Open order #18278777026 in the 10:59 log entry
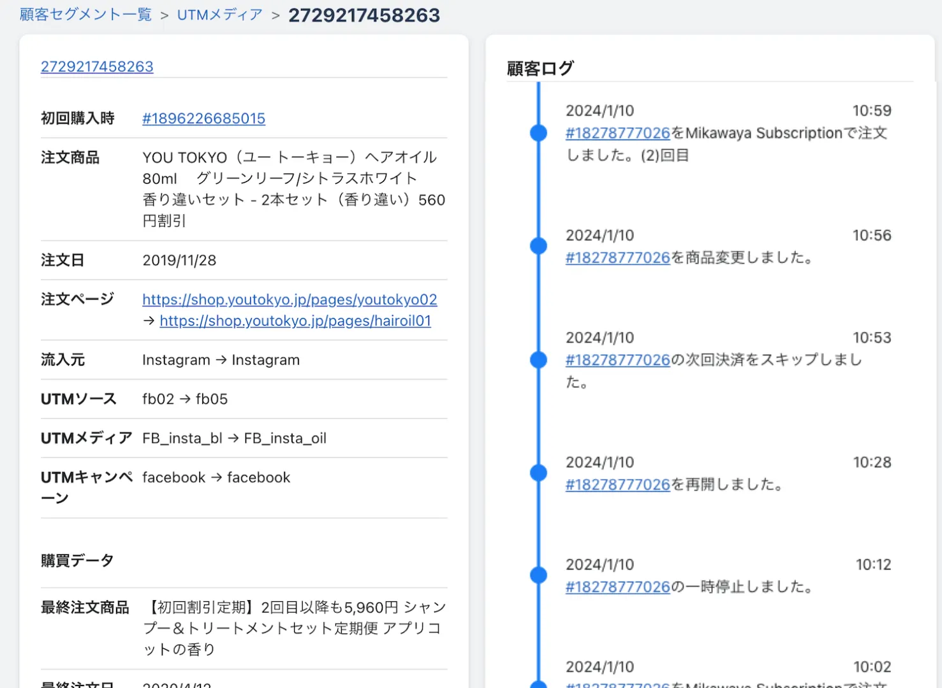This screenshot has width=942, height=688. tap(617, 133)
